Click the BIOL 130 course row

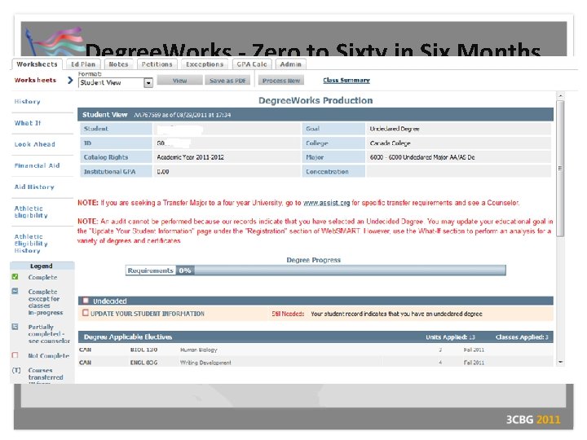pos(316,350)
